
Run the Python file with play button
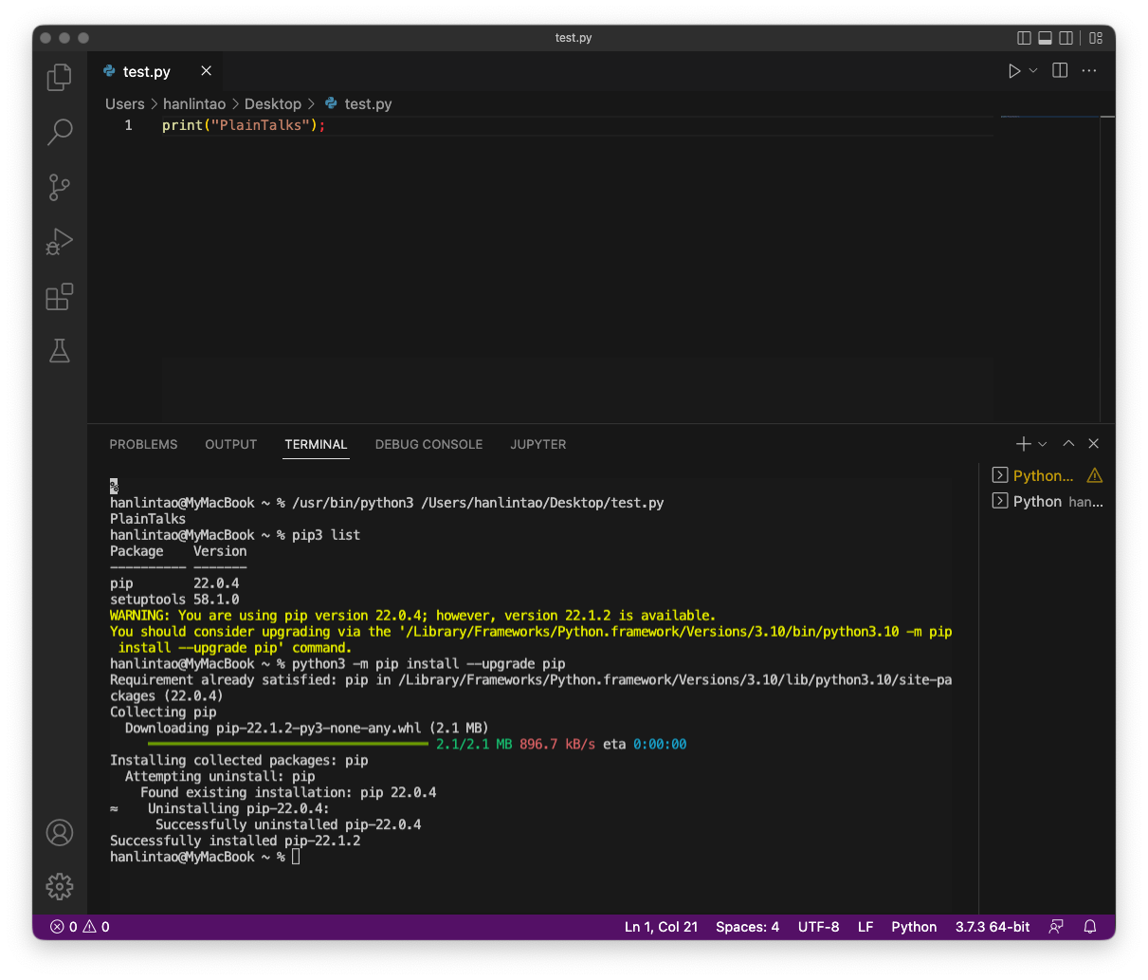[x=1013, y=71]
